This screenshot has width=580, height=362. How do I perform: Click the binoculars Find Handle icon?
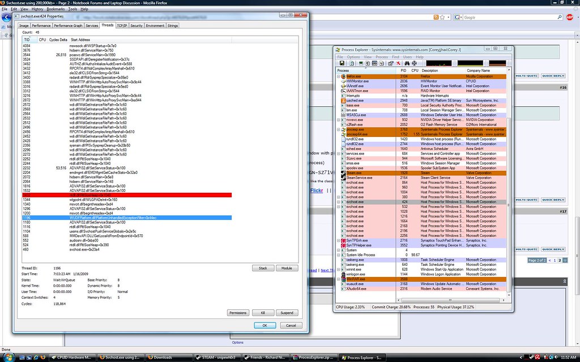coord(407,63)
